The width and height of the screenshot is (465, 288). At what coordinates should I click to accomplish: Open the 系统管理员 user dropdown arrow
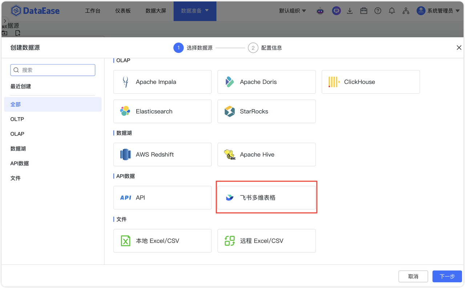pos(457,11)
